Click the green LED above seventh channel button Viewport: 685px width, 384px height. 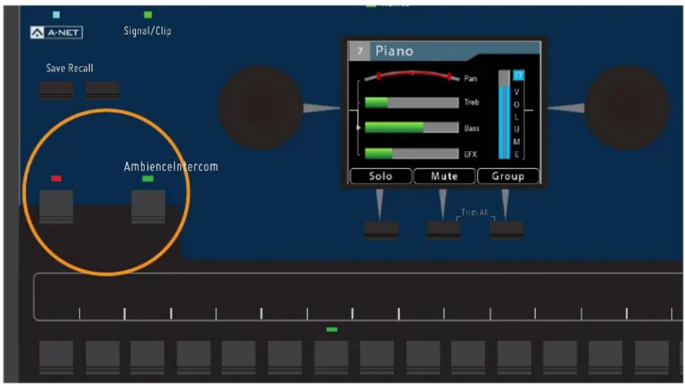pyautogui.click(x=332, y=330)
